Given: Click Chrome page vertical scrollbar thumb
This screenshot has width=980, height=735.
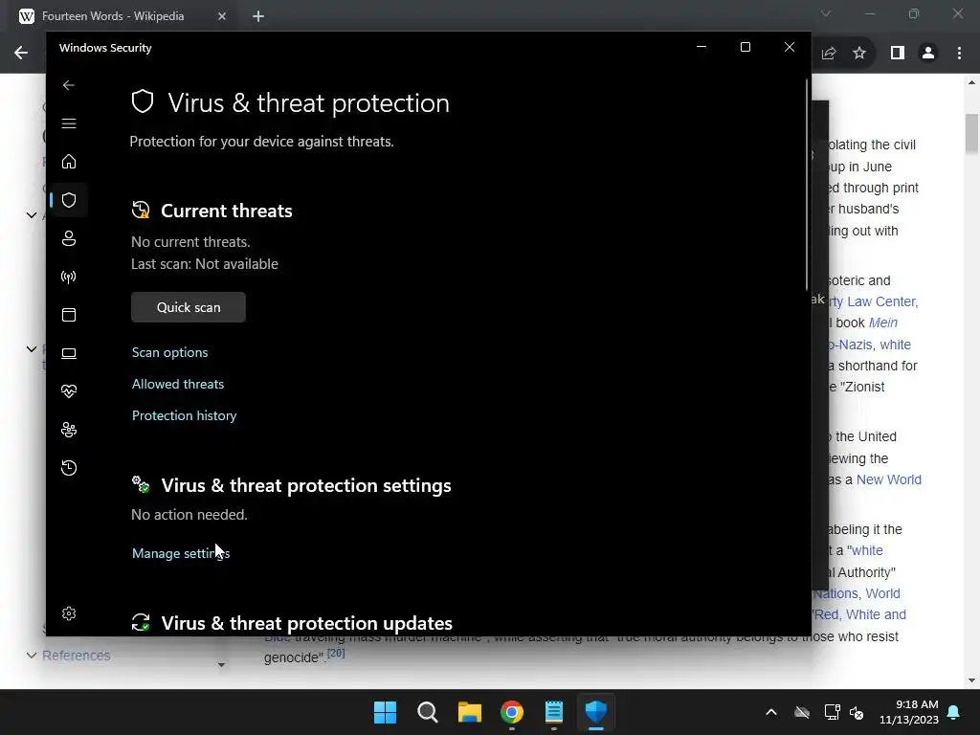Looking at the screenshot, I should pyautogui.click(x=972, y=133).
